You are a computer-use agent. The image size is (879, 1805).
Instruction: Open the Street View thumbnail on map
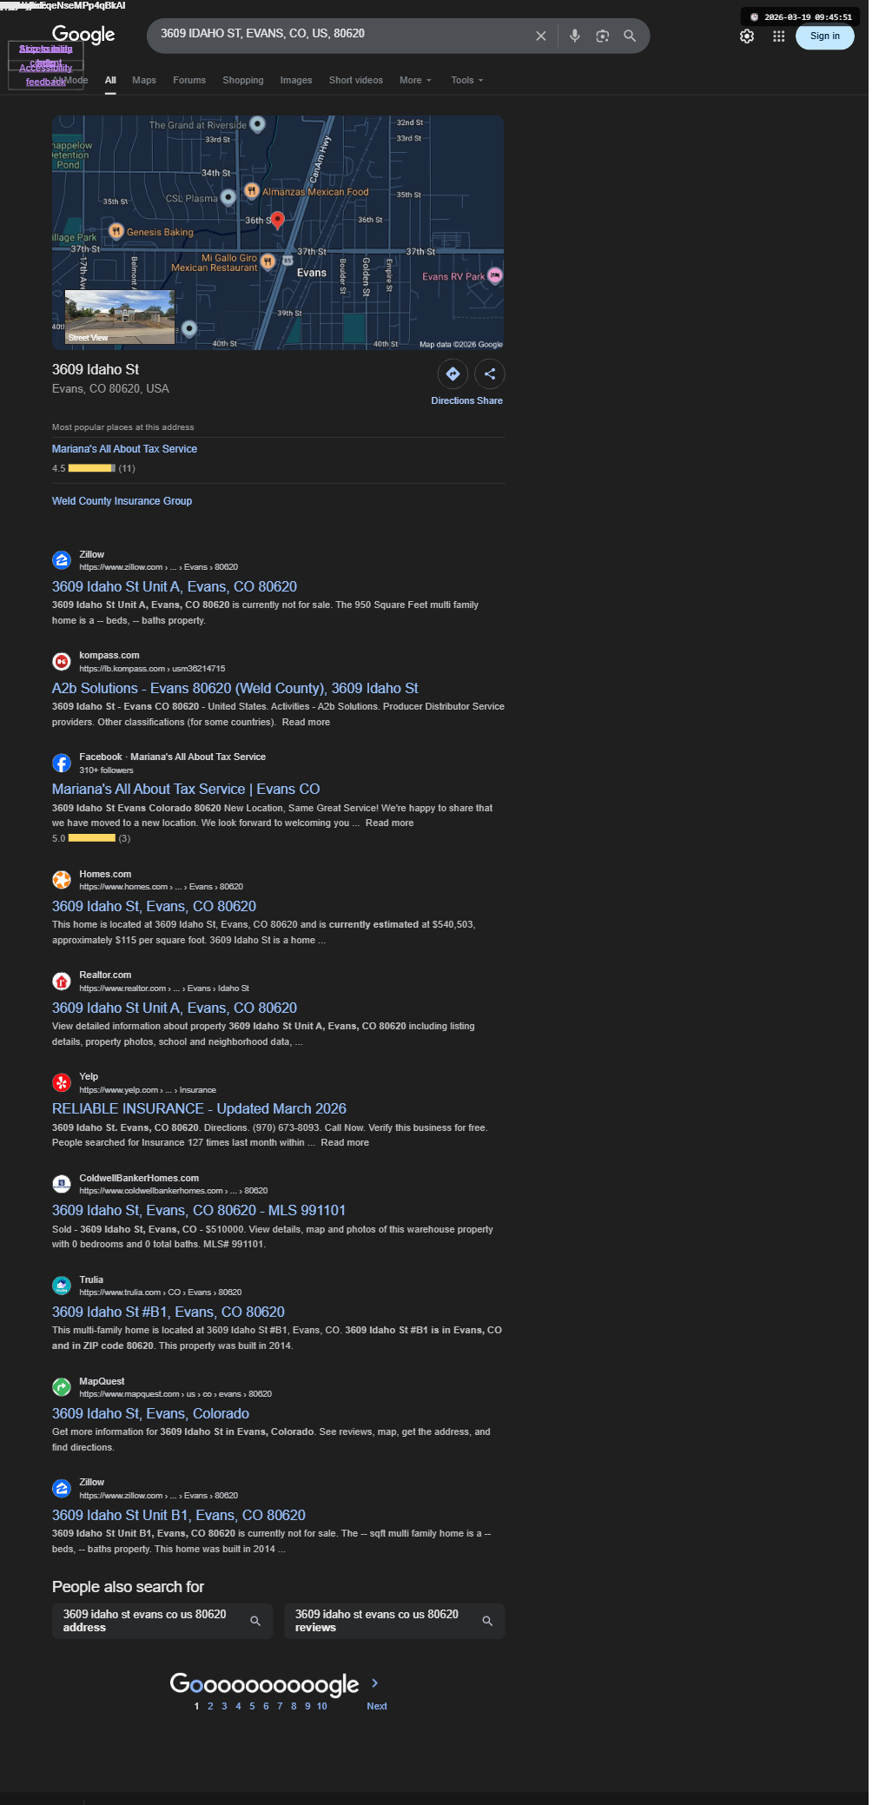[120, 317]
